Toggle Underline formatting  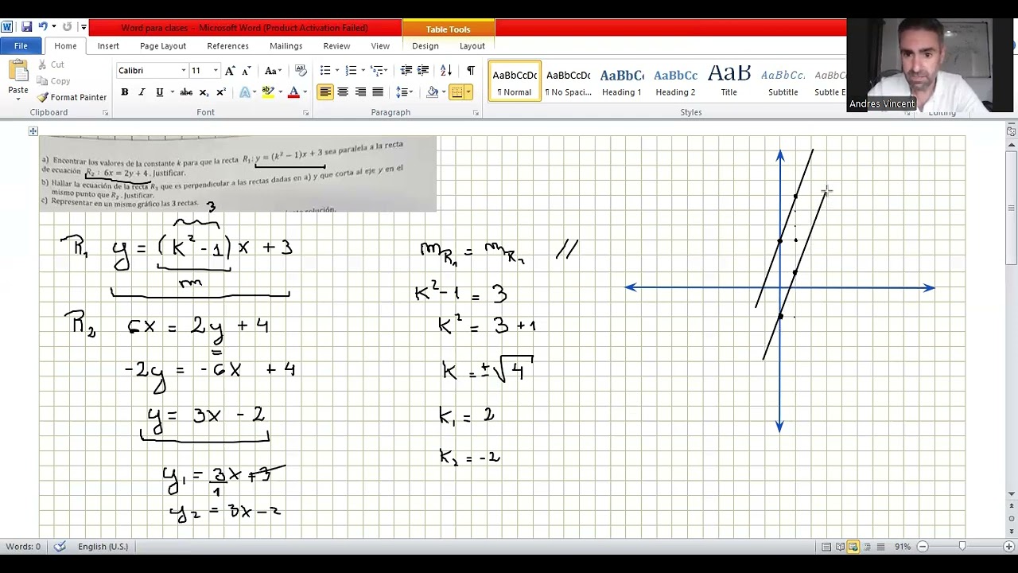click(x=159, y=92)
